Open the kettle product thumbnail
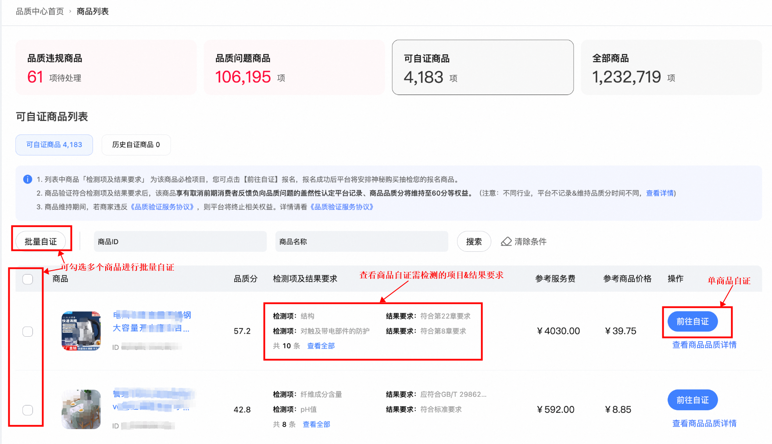 (81, 331)
